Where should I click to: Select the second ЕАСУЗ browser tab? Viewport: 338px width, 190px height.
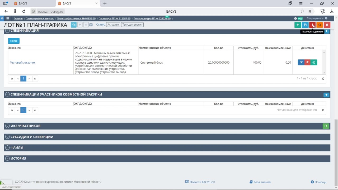78,3
